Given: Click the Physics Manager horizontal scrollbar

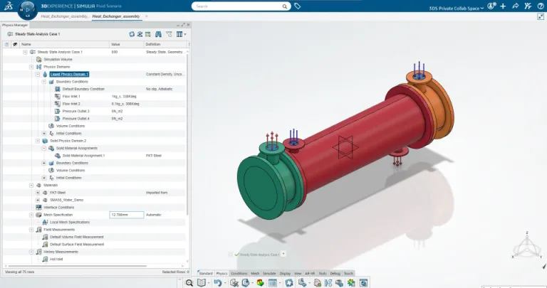Looking at the screenshot, I should [x=76, y=266].
